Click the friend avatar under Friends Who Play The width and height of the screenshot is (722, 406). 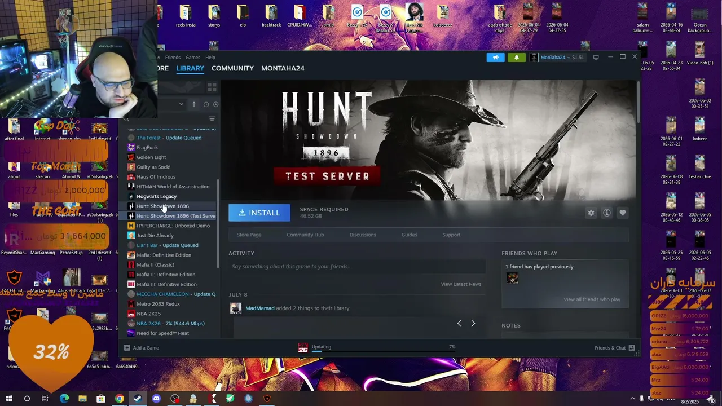click(512, 278)
